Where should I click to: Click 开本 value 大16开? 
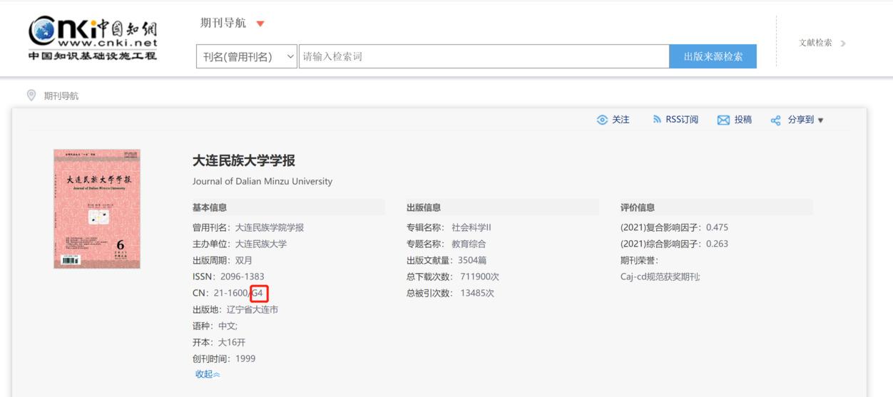(x=232, y=342)
